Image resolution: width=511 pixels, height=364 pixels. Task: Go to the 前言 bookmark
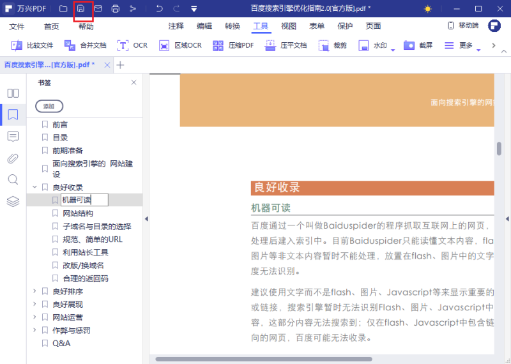[x=60, y=125]
